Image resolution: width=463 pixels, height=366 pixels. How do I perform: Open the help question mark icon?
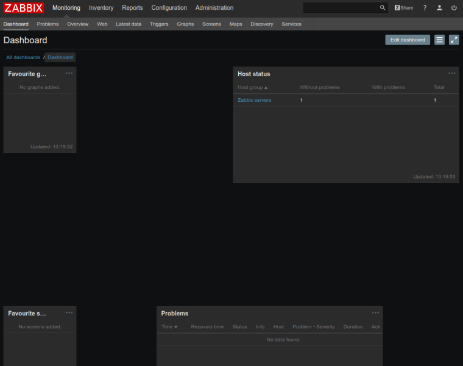click(x=425, y=8)
